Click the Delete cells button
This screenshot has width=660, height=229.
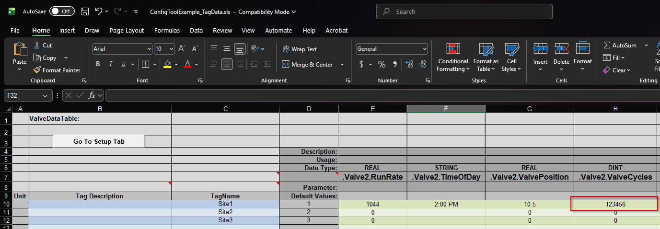point(561,57)
